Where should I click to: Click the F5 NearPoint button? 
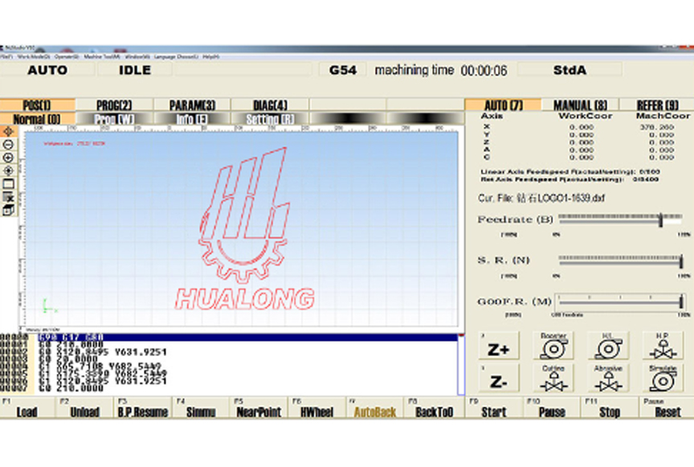click(x=259, y=408)
